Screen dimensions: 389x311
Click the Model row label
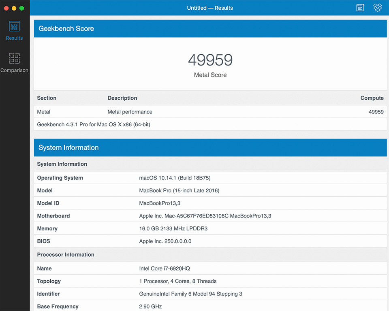45,190
